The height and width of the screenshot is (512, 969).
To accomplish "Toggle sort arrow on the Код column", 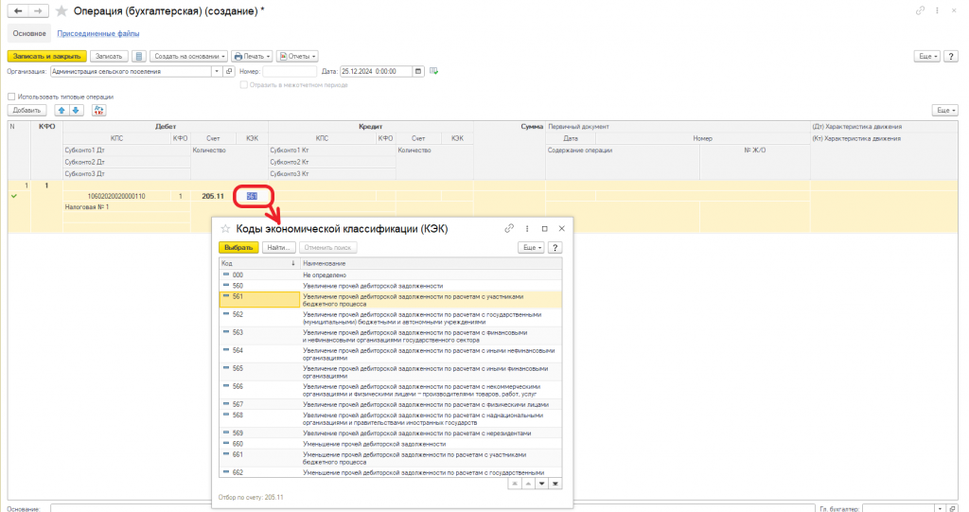I will pos(293,263).
